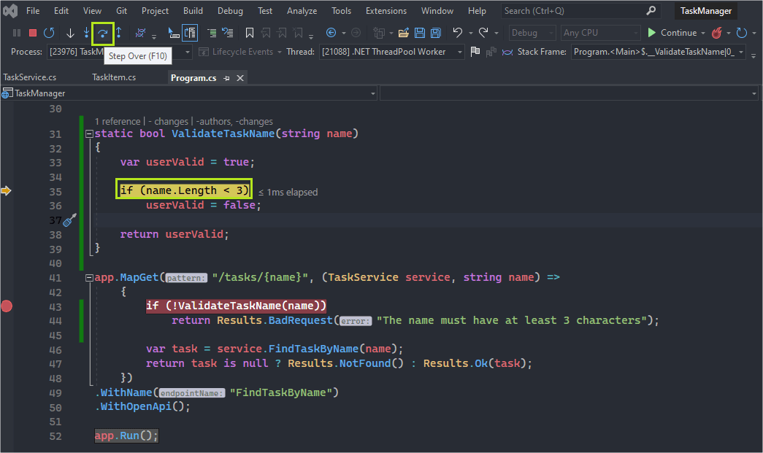
Task: Click the refresh icon at toolbar end
Action: coord(742,33)
